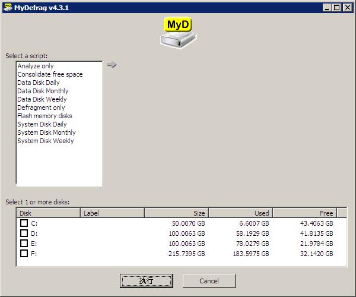
Task: Sort by the Size column header
Action: pos(176,213)
